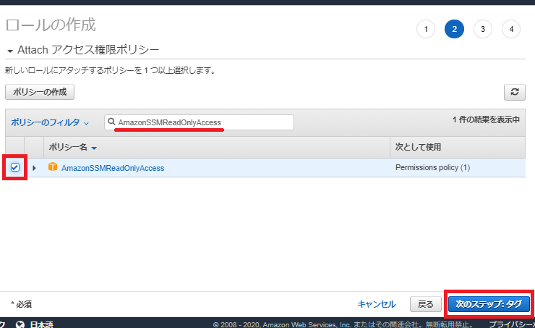
Task: Expand the AmazonSSMReadOnlyAccess policy row details
Action: pyautogui.click(x=34, y=168)
